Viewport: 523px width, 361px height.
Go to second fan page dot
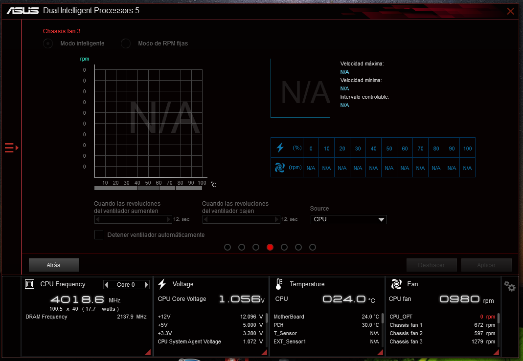(x=242, y=247)
